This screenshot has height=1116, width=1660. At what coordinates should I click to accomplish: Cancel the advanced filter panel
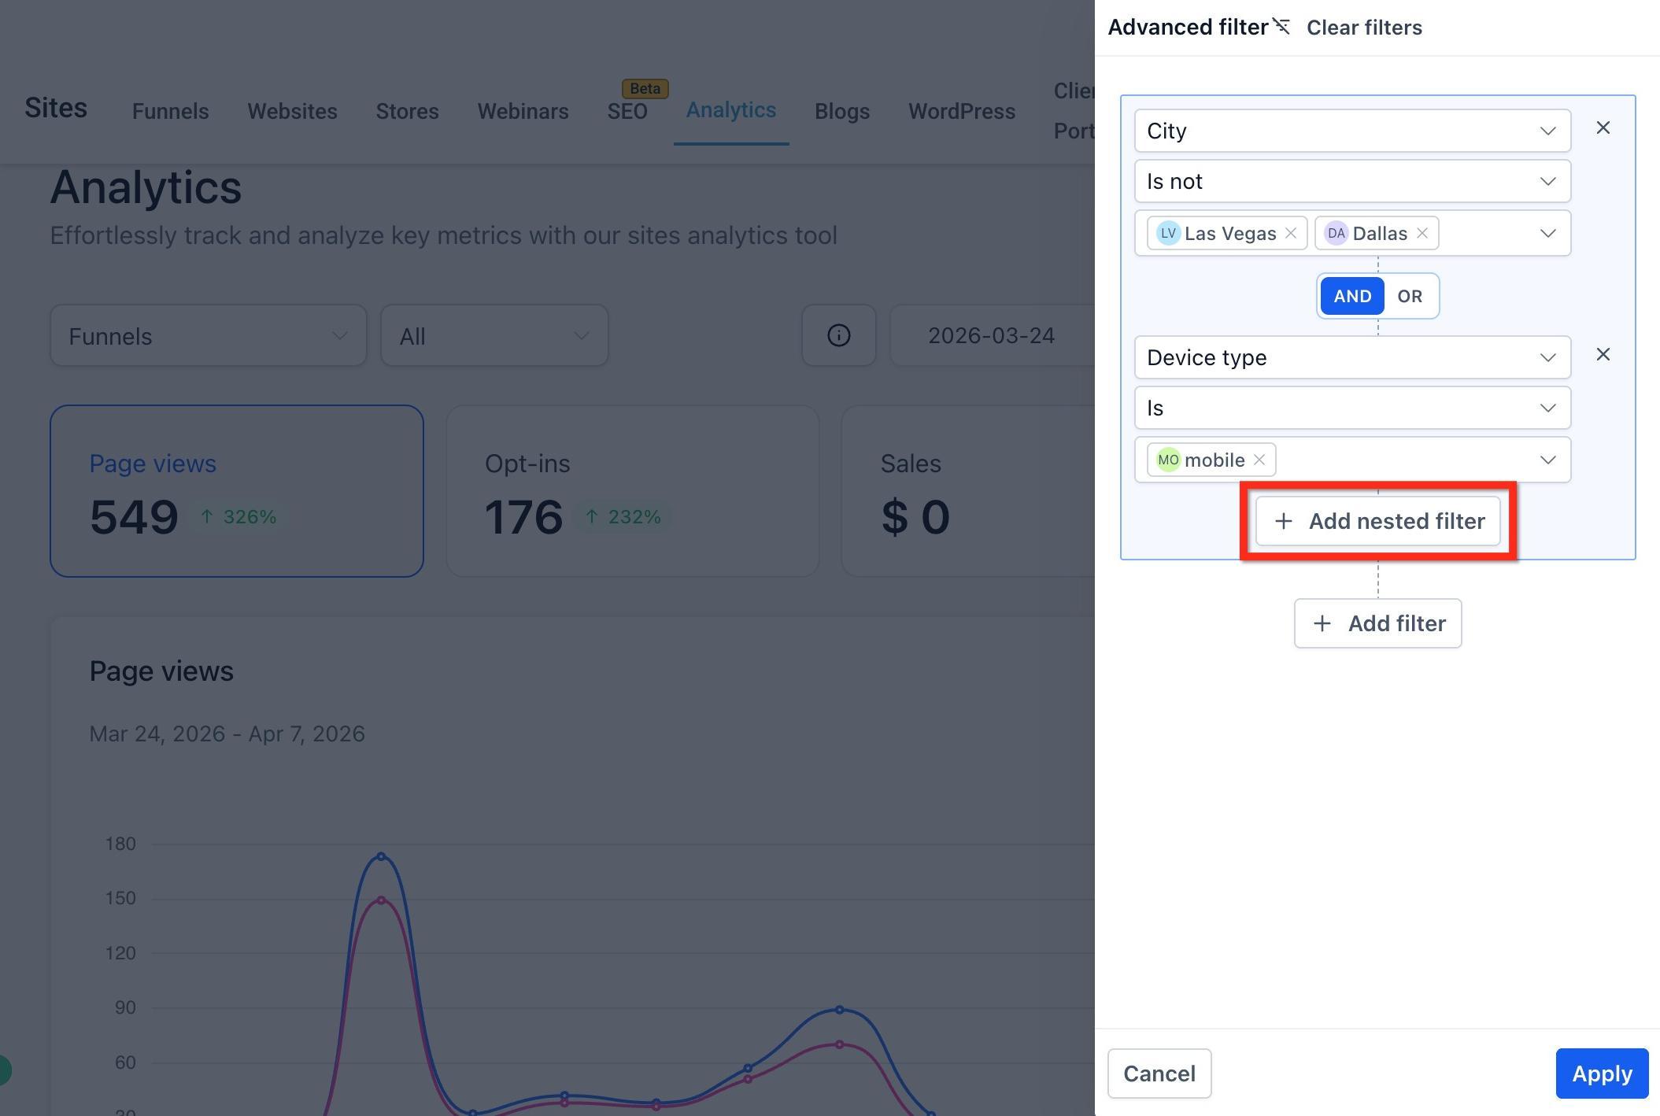click(1159, 1074)
